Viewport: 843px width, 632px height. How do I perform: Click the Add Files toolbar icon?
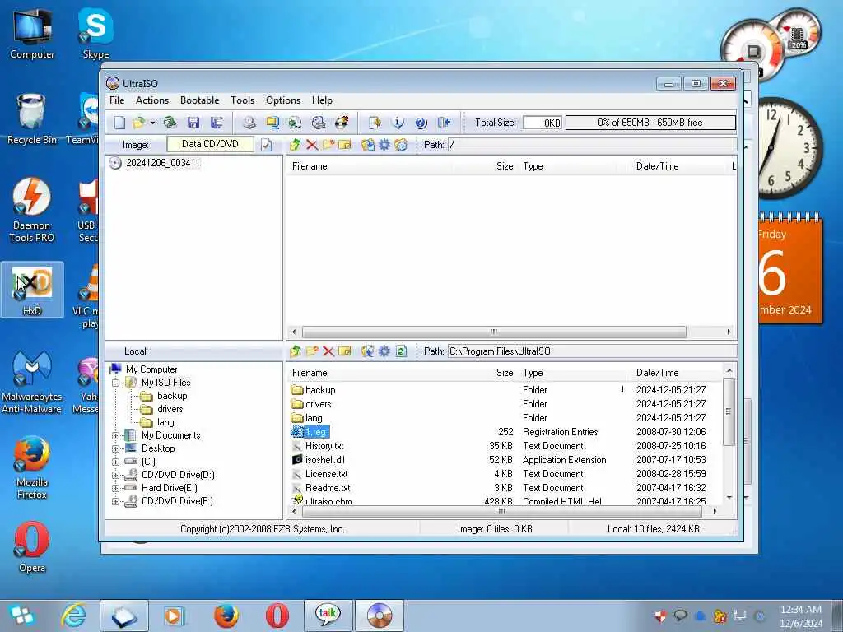tap(375, 123)
